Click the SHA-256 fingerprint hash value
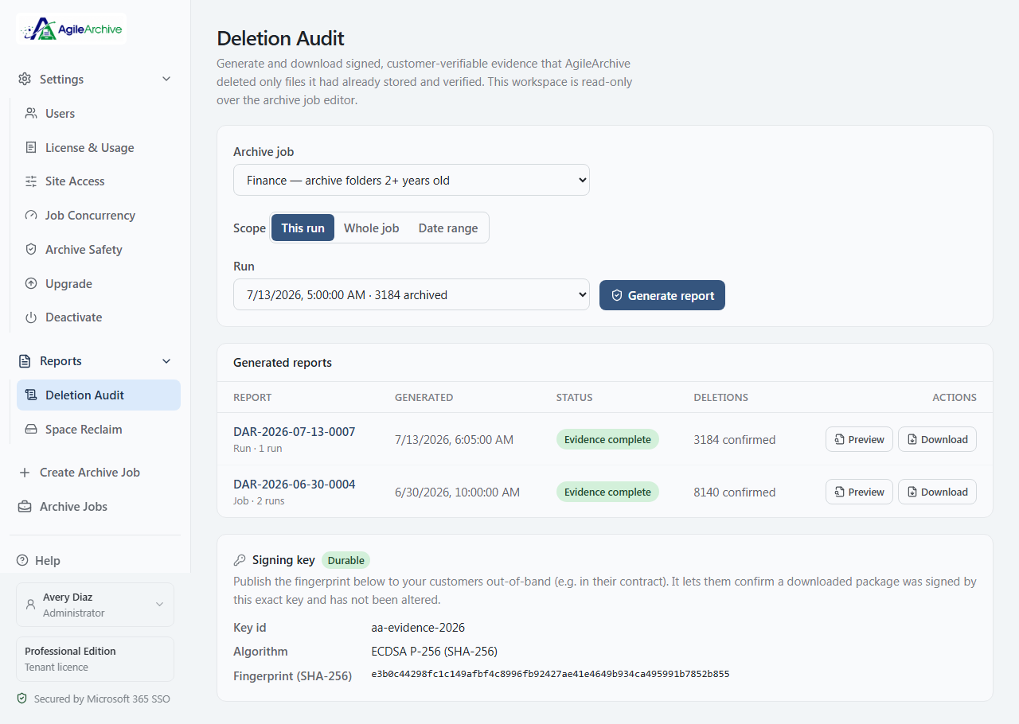The height and width of the screenshot is (724, 1019). coord(550,674)
